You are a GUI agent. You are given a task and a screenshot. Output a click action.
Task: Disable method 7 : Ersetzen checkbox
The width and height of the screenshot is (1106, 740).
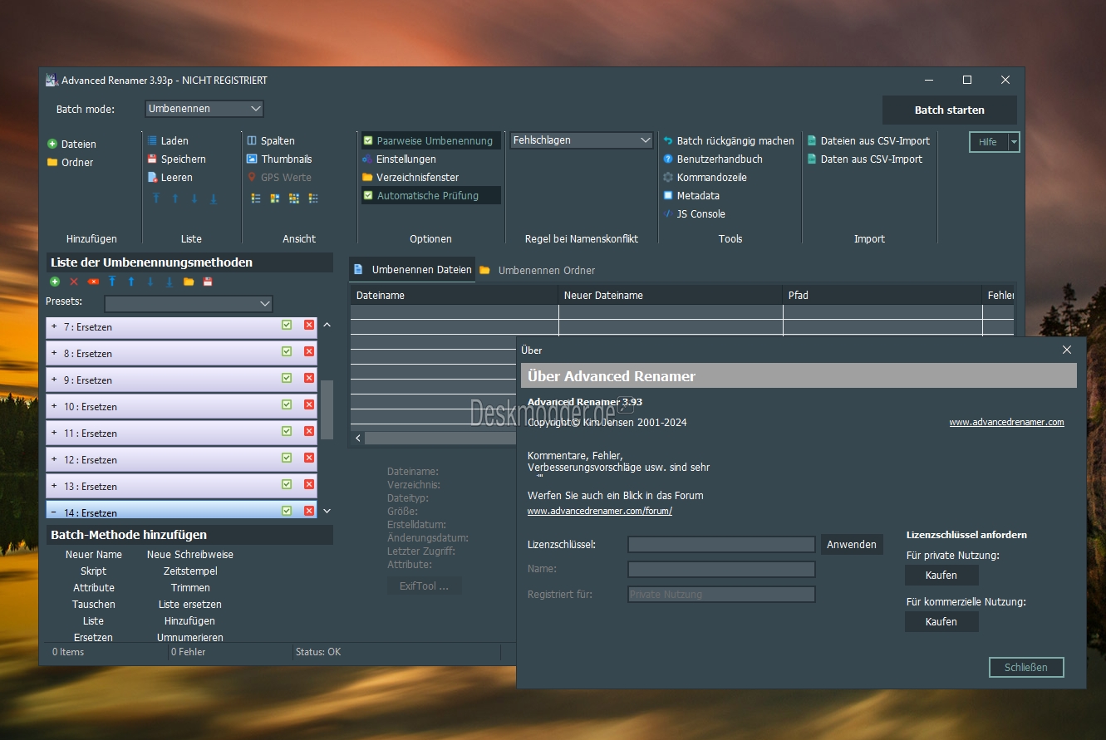(x=287, y=325)
